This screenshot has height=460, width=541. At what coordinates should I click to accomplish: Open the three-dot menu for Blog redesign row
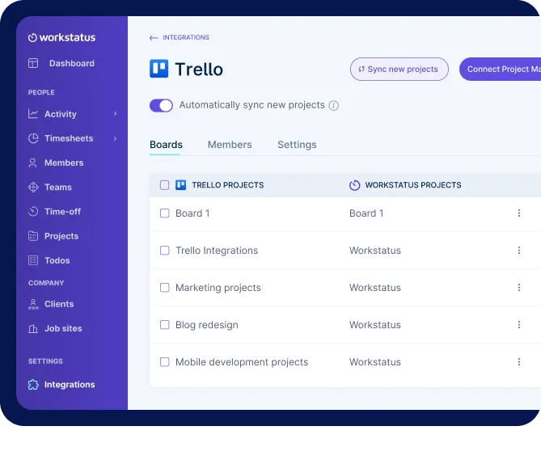pos(519,324)
